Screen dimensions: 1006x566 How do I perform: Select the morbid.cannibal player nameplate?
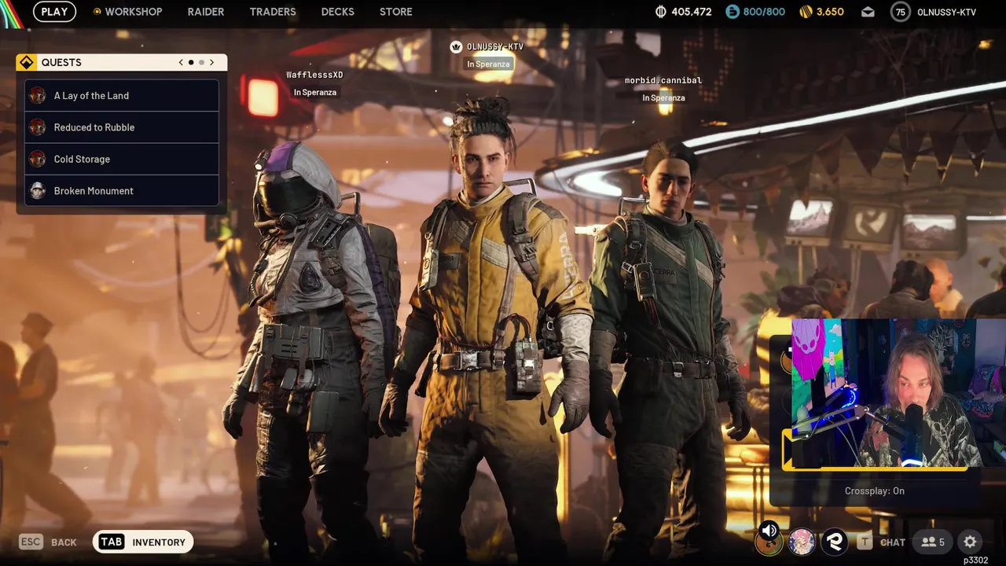tap(663, 80)
